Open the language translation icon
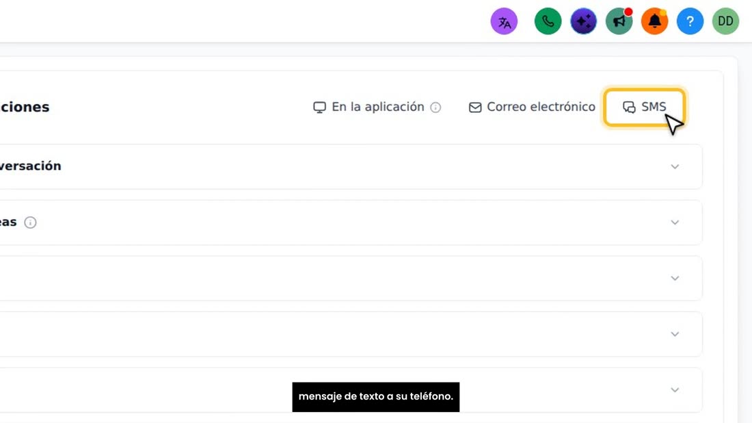Screen dimensions: 752x423 tap(504, 22)
